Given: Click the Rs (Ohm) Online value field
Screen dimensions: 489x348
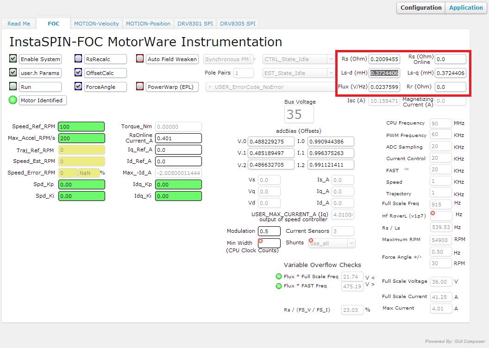Looking at the screenshot, I should [x=450, y=59].
